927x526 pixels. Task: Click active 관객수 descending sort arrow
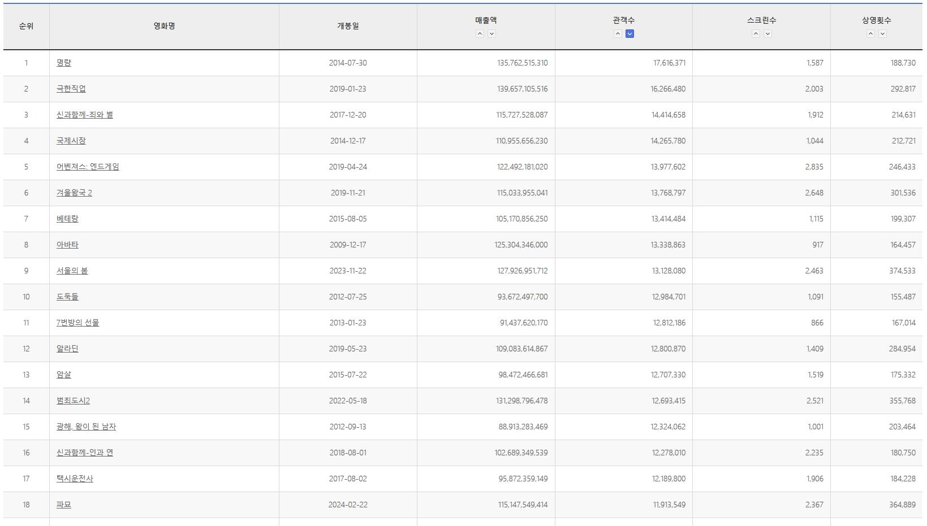(630, 34)
